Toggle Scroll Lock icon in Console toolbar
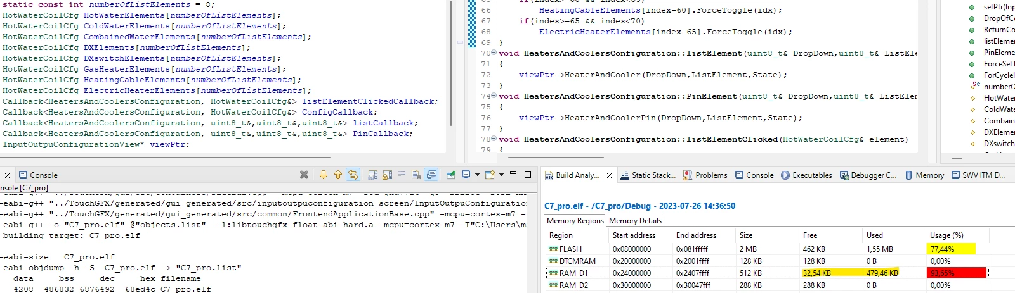Image resolution: width=1015 pixels, height=293 pixels. pos(387,175)
